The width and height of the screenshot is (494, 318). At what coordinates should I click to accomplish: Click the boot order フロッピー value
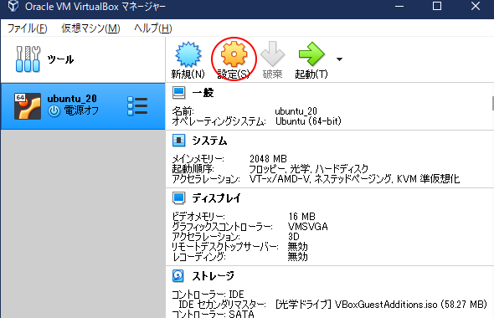267,169
